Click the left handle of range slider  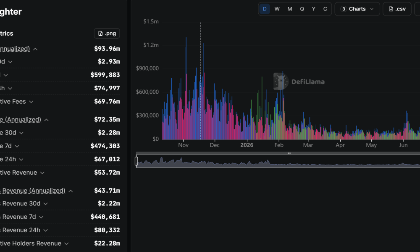(x=136, y=161)
